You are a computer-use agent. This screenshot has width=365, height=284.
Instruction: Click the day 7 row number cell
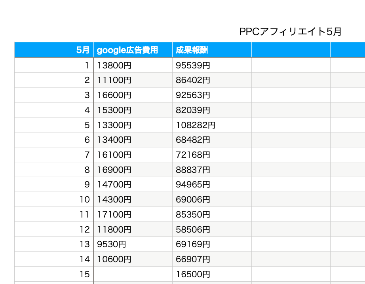click(54, 155)
